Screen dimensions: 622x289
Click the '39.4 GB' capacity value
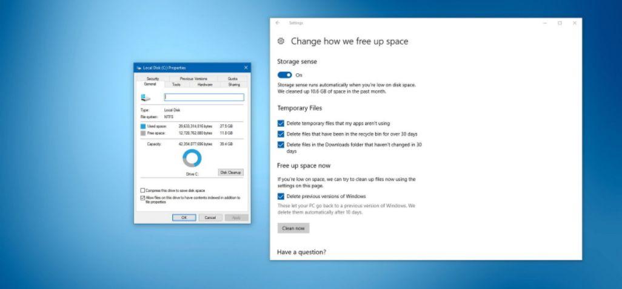pyautogui.click(x=227, y=144)
